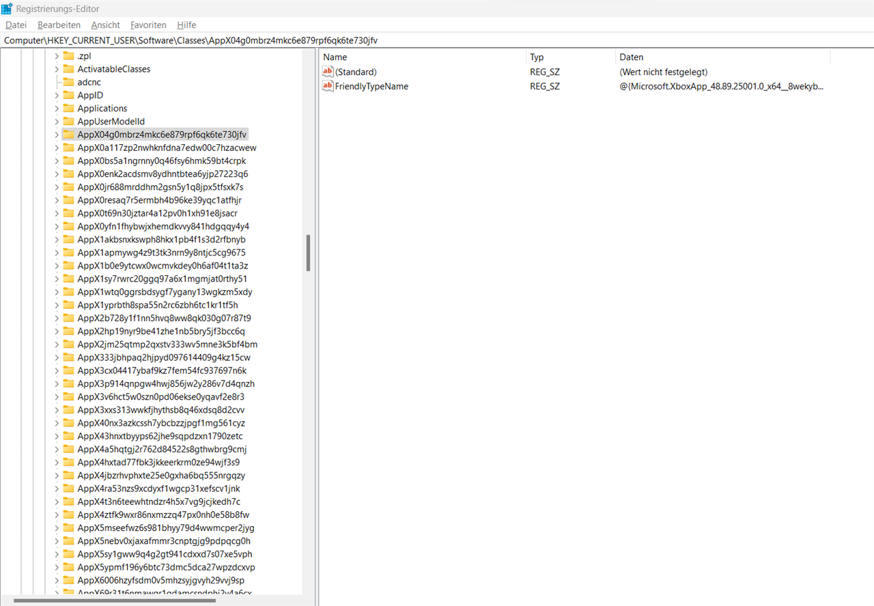This screenshot has height=606, width=874.
Task: Select the AppX1akbsnxkswph8hkx1pb4f1s3d2rfbnyb key
Action: tap(161, 240)
